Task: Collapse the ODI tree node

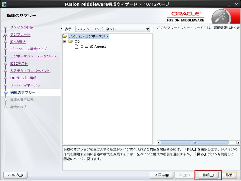Action: click(65, 41)
